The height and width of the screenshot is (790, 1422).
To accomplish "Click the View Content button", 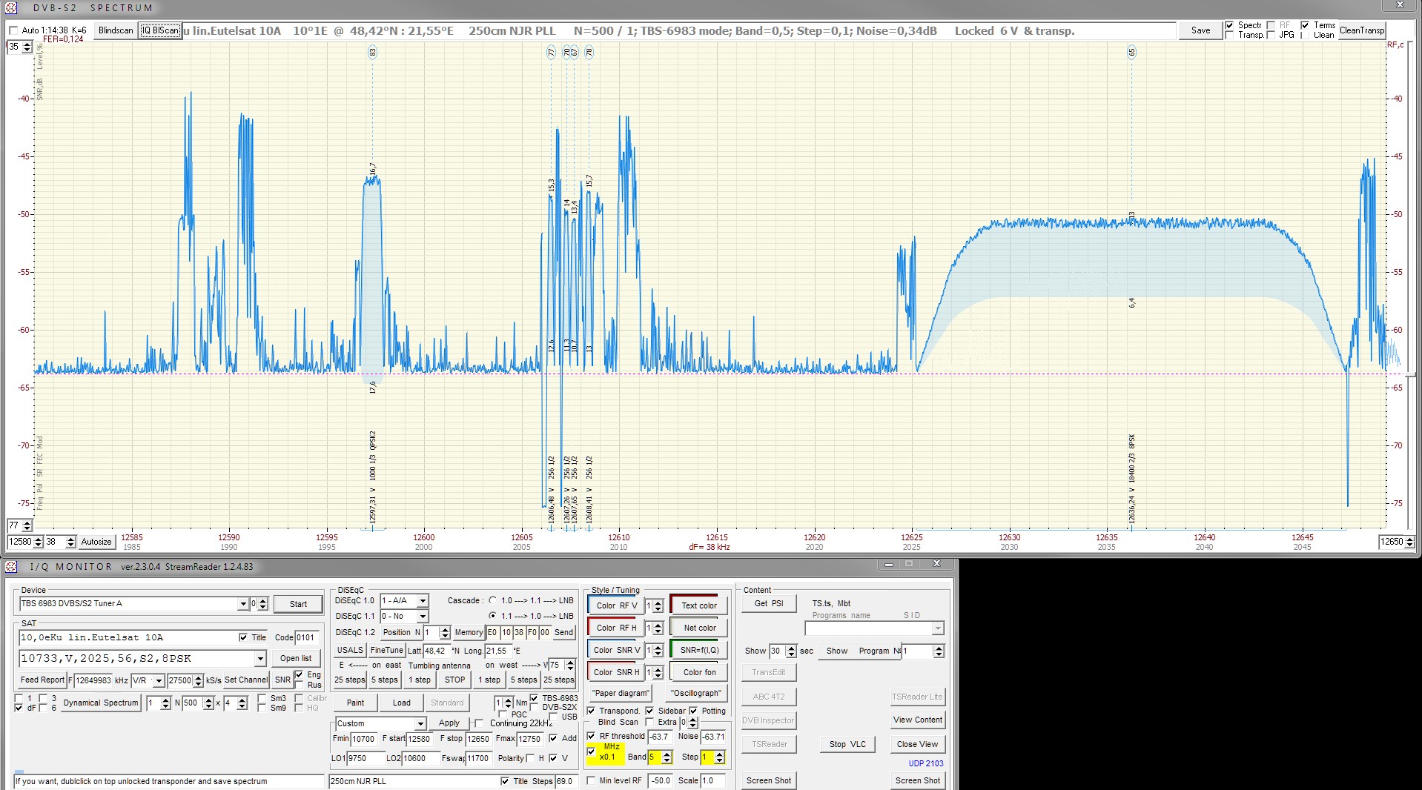I will [918, 720].
